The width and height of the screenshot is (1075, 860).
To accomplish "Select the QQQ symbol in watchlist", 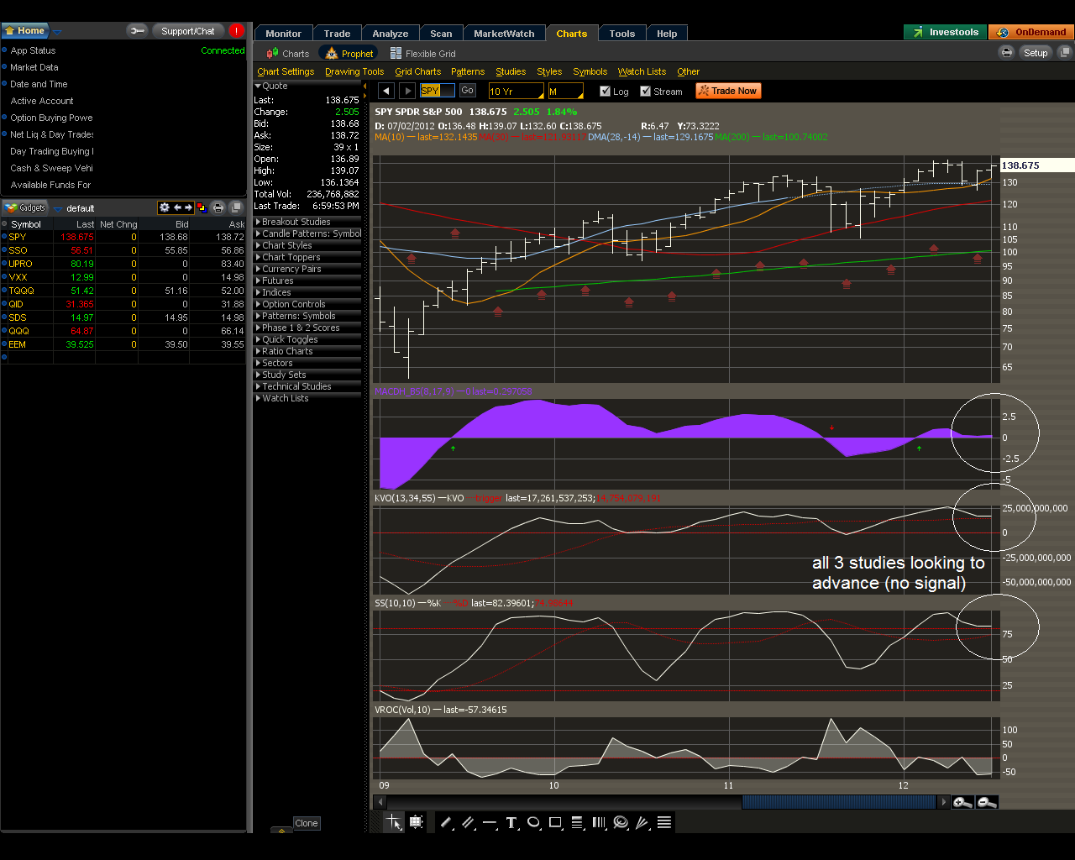I will click(19, 331).
